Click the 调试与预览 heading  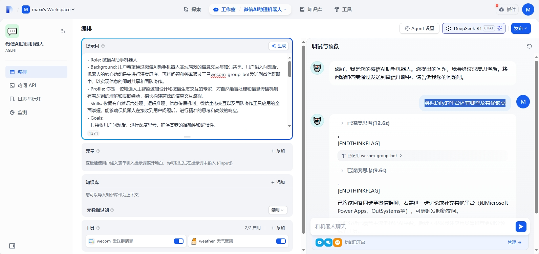coord(325,46)
